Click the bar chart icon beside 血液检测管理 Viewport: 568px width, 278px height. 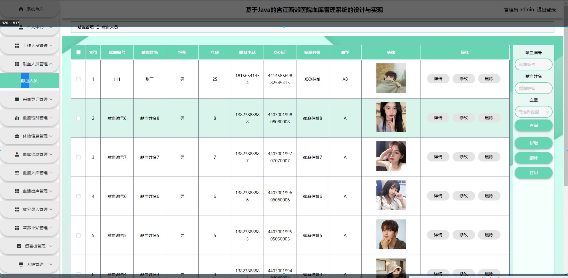(x=17, y=118)
